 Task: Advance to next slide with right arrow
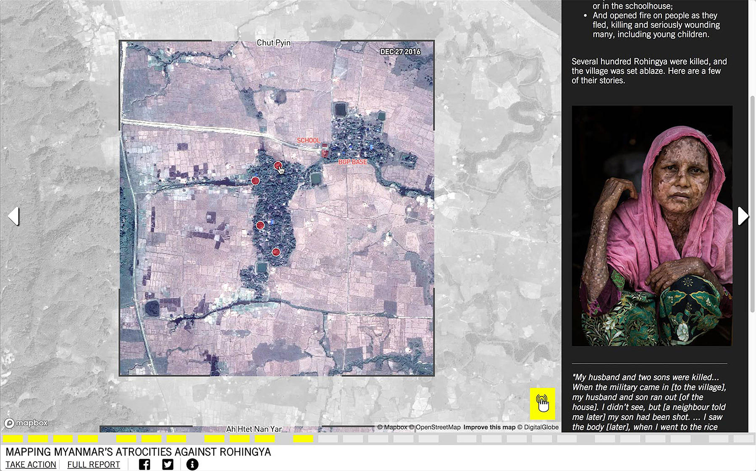tap(743, 216)
